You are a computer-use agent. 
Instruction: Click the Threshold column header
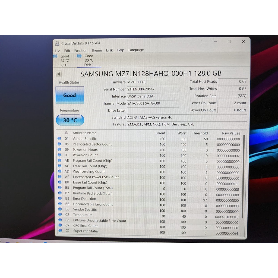200,133
